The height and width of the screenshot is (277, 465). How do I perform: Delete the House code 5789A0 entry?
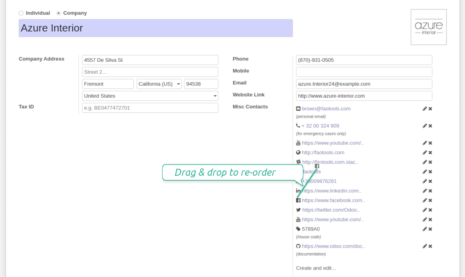point(430,229)
